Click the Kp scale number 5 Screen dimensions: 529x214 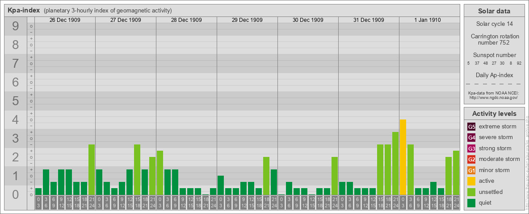click(x=15, y=101)
